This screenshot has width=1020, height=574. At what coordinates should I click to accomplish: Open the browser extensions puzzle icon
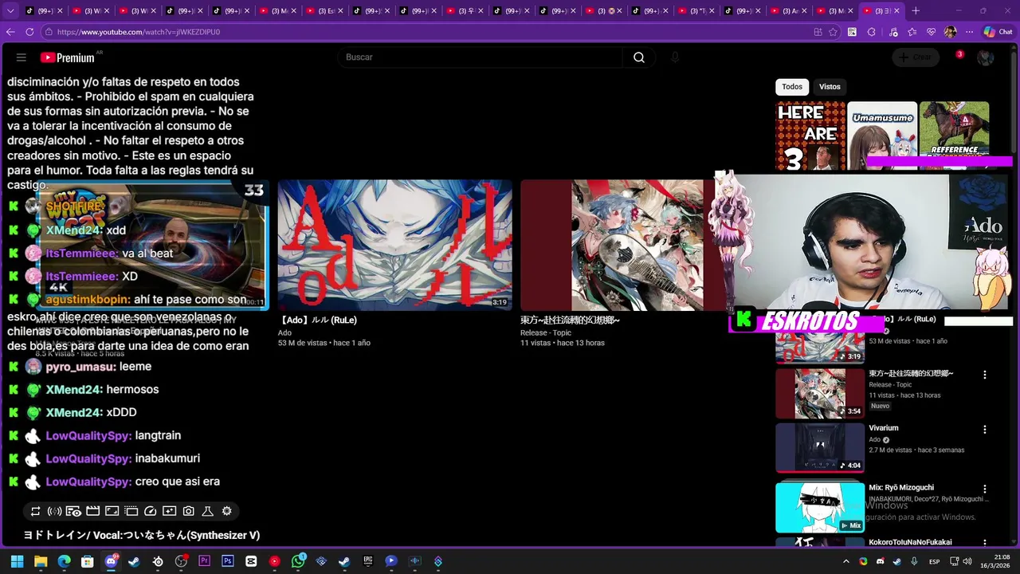(871, 32)
